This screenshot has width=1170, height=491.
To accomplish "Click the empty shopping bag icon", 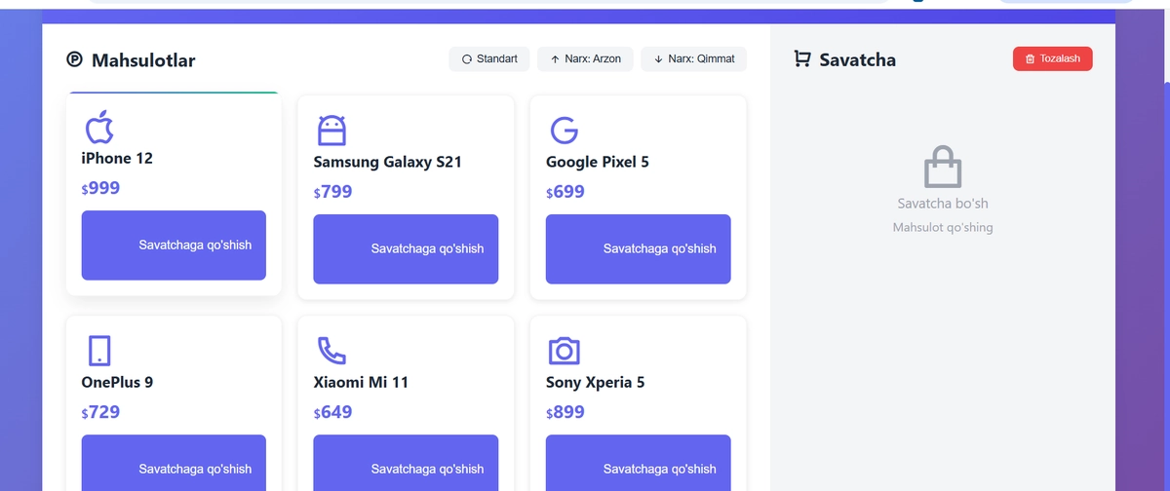I will coord(943,167).
